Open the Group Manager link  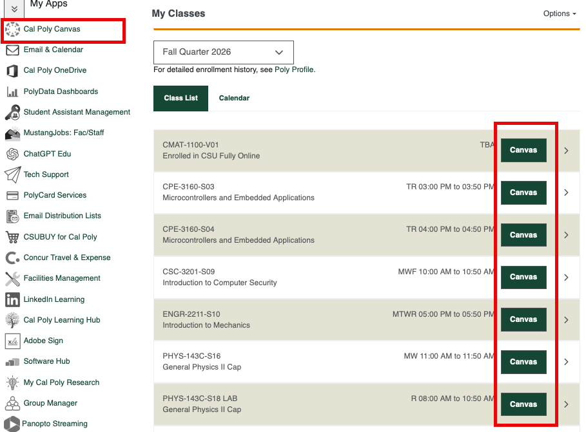[x=50, y=403]
